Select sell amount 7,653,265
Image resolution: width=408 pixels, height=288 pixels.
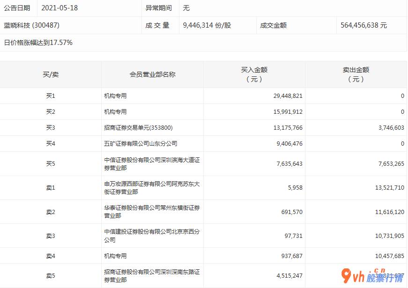pyautogui.click(x=391, y=163)
